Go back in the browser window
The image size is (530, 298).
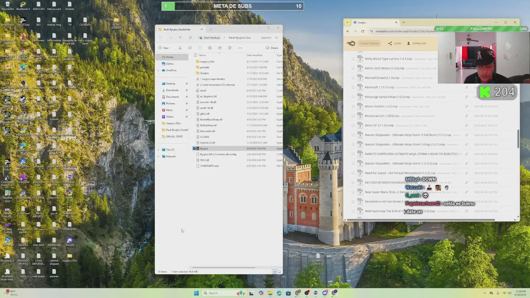coord(348,31)
